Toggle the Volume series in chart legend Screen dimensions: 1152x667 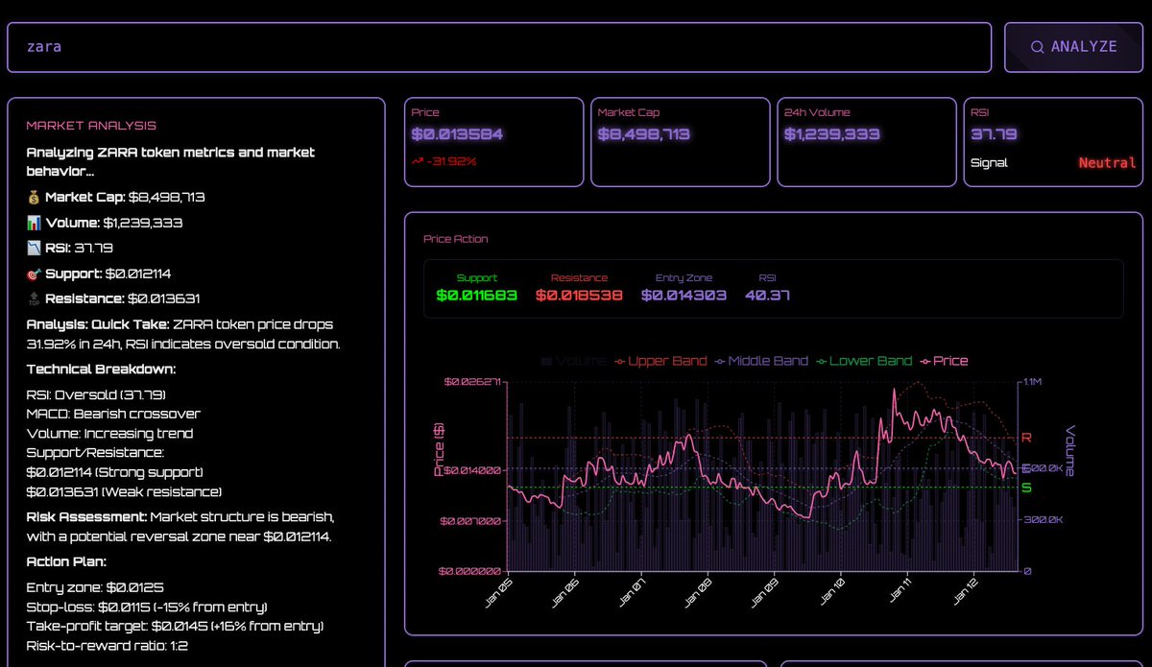pyautogui.click(x=573, y=361)
